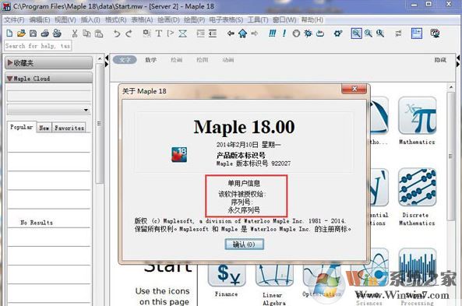Expand the 收藏夹 favorites palette

point(48,63)
